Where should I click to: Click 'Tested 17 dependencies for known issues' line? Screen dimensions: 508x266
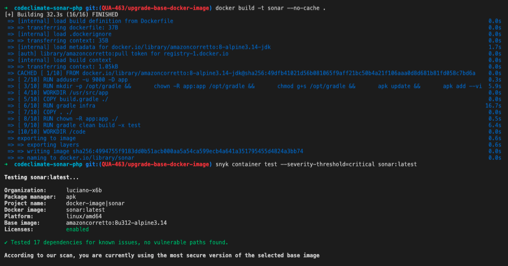(116, 242)
